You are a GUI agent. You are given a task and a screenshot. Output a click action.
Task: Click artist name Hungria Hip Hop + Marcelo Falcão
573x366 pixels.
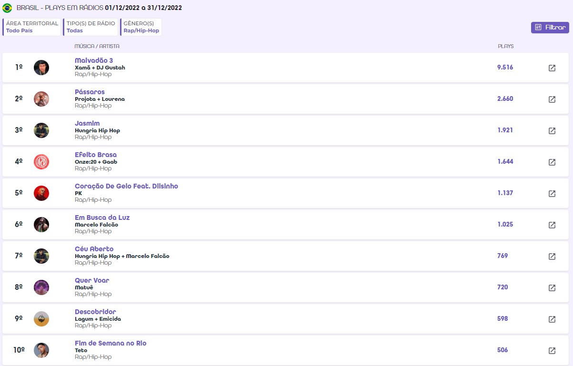point(122,256)
